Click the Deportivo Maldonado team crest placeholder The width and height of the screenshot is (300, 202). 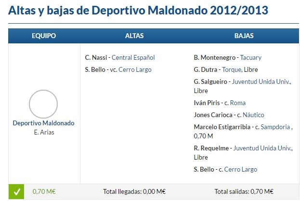[43, 104]
